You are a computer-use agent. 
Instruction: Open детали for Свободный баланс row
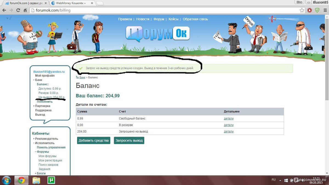(x=229, y=118)
